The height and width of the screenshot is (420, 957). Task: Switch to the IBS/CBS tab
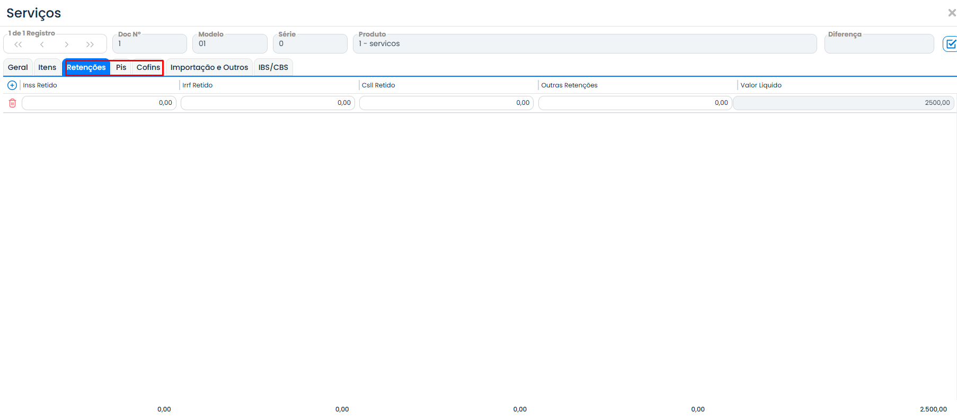pyautogui.click(x=273, y=67)
